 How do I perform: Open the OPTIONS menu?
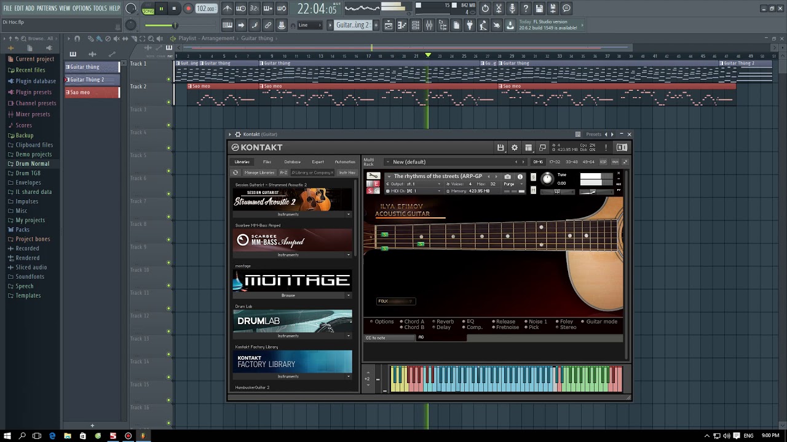tap(82, 9)
